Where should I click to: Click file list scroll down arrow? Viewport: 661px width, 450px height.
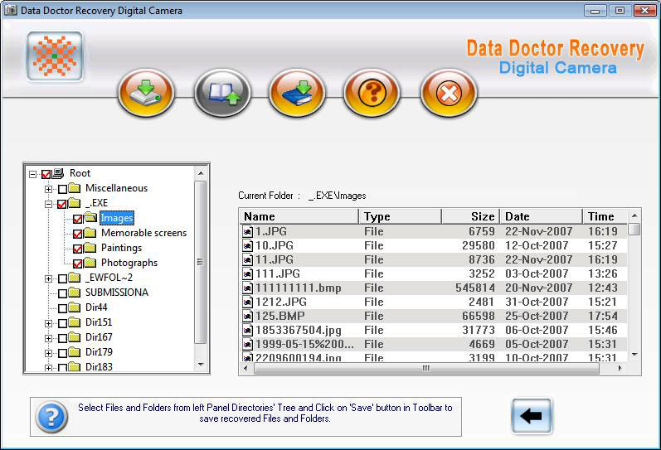coord(634,355)
